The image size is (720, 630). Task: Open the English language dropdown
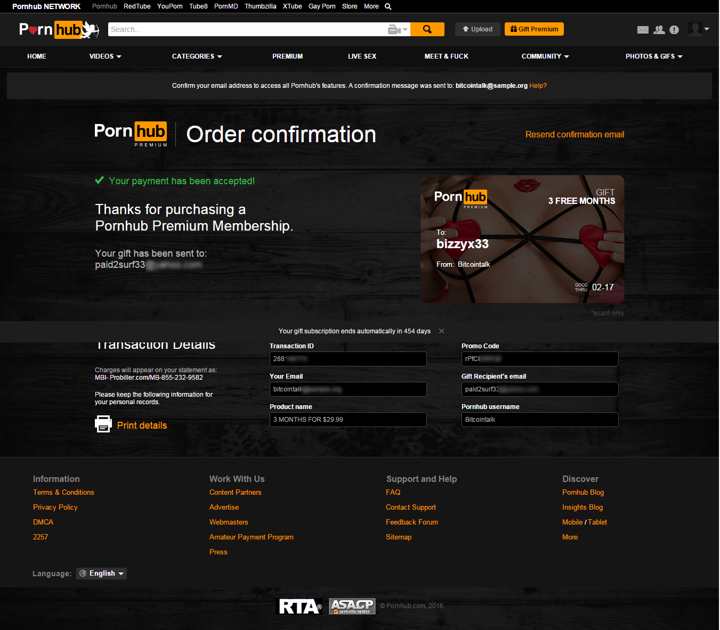[102, 574]
